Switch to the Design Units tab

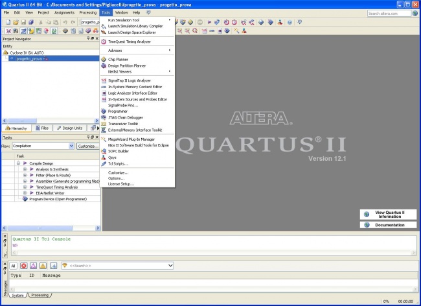(x=70, y=128)
